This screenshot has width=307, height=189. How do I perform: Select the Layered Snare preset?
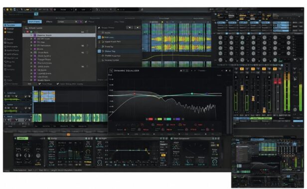coord(44,74)
